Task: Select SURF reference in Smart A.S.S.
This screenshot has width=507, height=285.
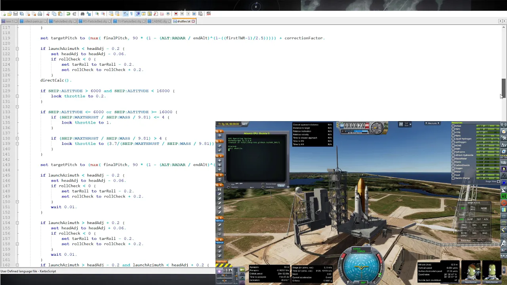Action: pyautogui.click(x=470, y=219)
